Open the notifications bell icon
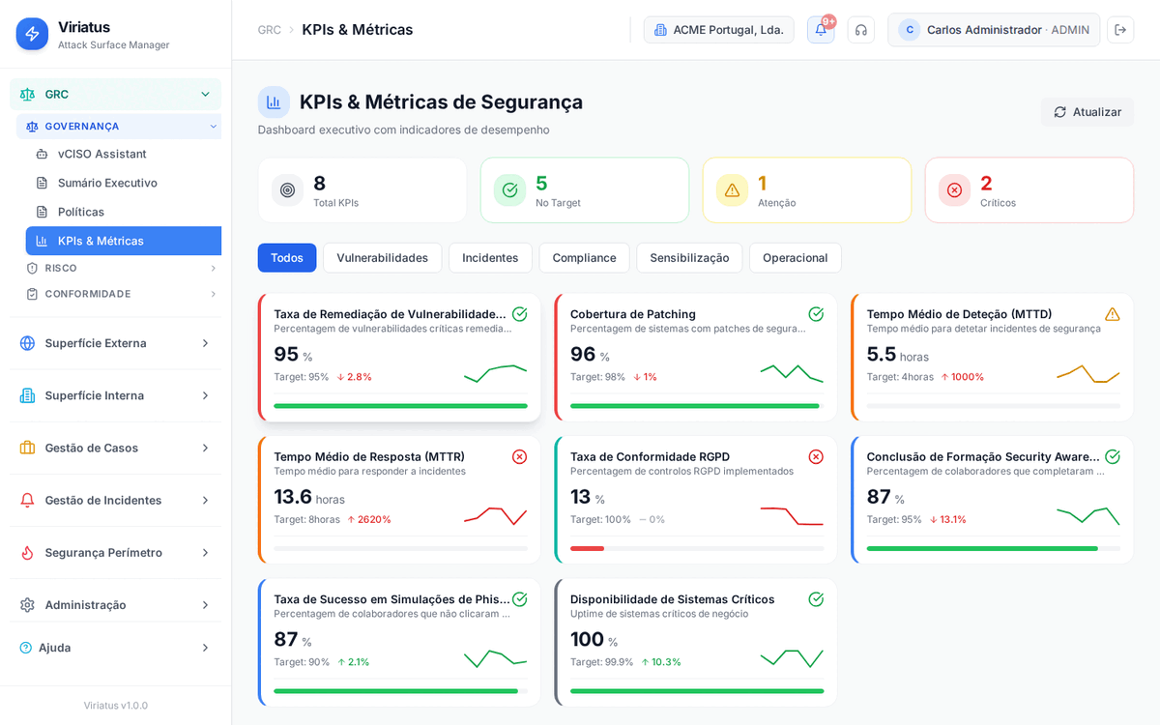The width and height of the screenshot is (1160, 725). coord(820,29)
